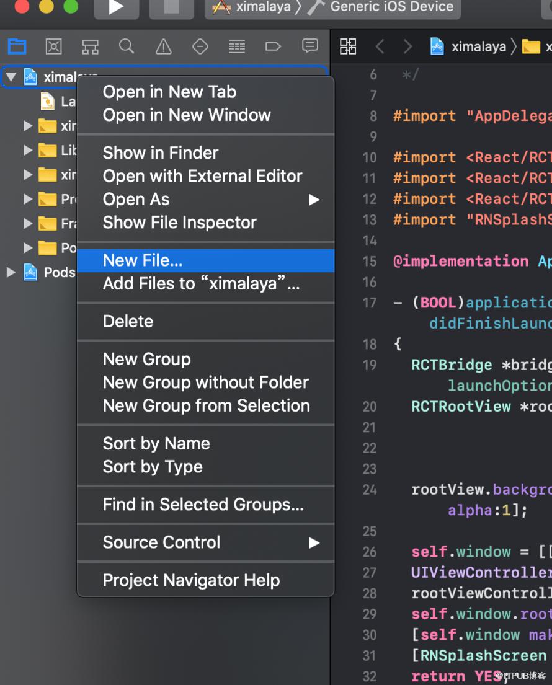Show the Breakpoint navigator
The image size is (552, 685).
pos(273,46)
